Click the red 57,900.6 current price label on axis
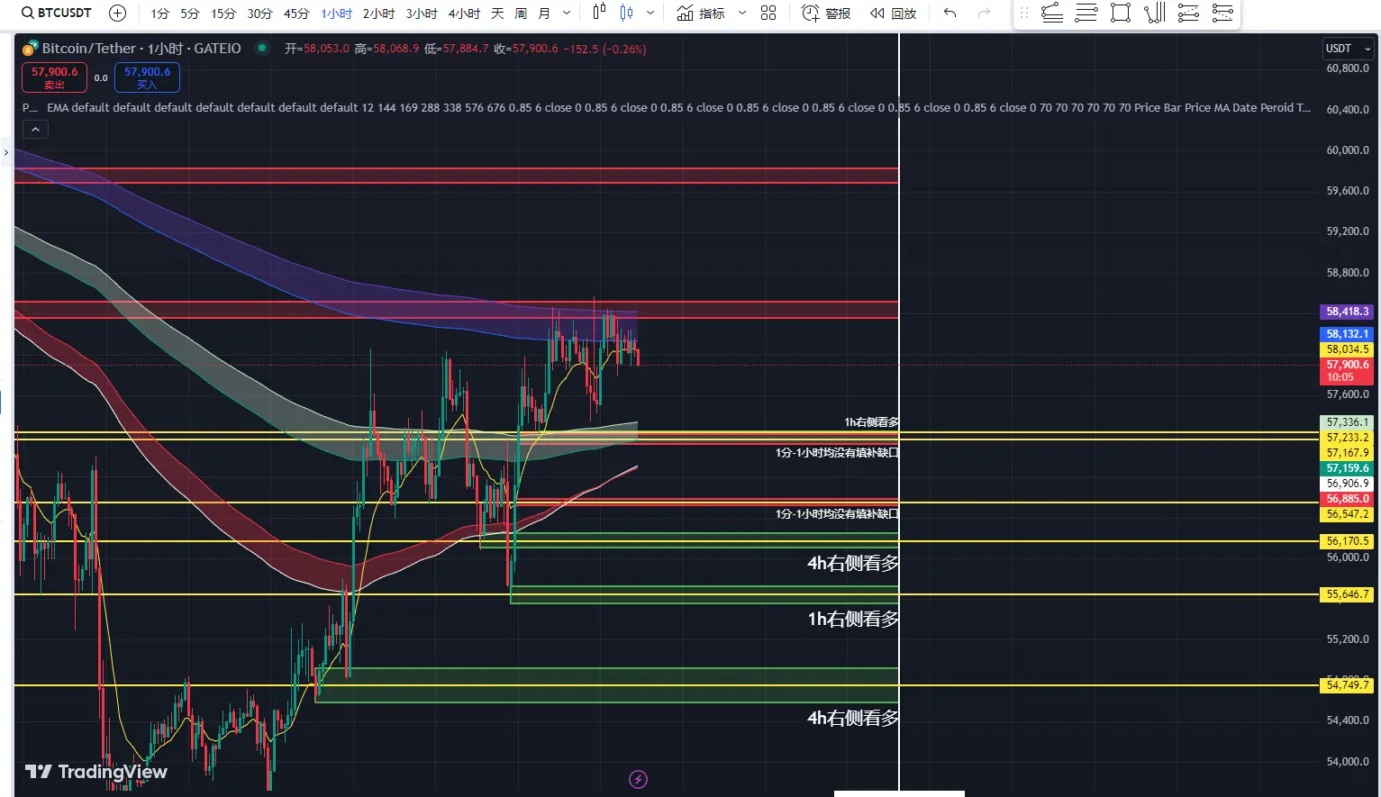The height and width of the screenshot is (797, 1381). (x=1347, y=370)
